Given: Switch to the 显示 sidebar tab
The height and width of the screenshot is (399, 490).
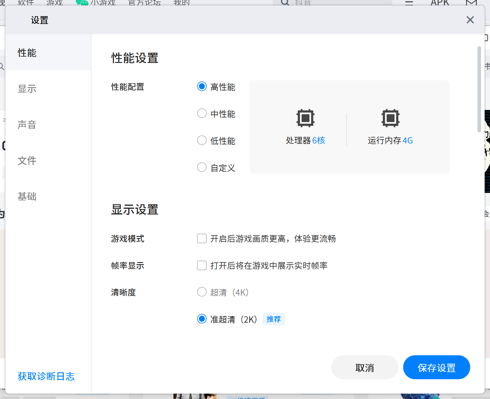Looking at the screenshot, I should 27,89.
